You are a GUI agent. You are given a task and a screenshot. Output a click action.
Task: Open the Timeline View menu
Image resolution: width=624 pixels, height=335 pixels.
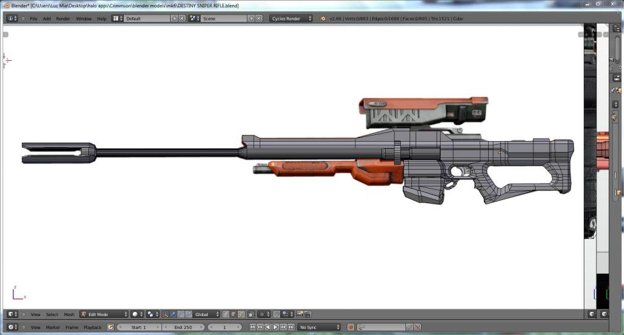pos(35,328)
